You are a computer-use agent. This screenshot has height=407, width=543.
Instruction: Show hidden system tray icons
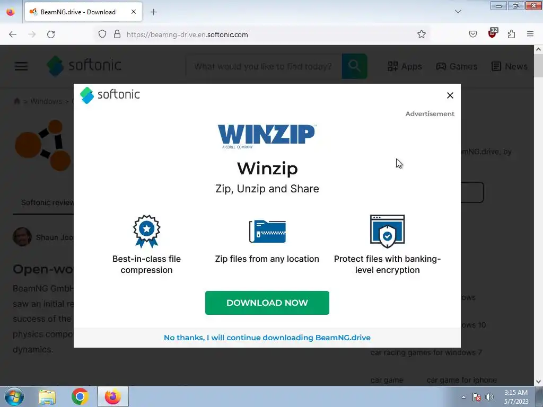click(x=463, y=397)
